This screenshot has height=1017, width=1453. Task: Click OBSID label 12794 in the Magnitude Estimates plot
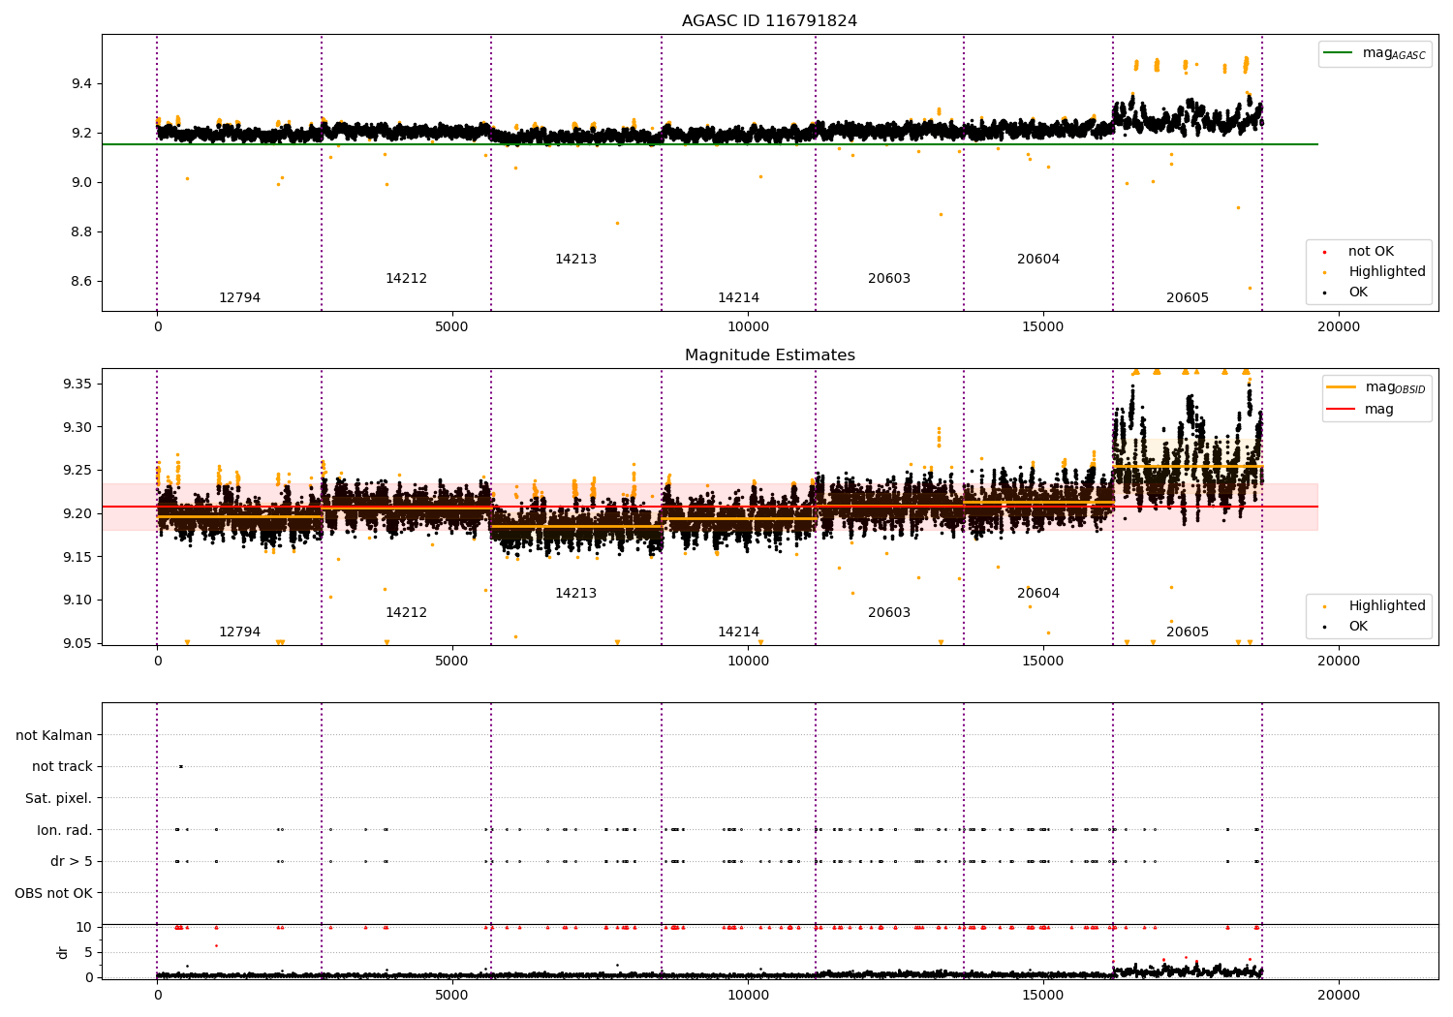point(239,632)
